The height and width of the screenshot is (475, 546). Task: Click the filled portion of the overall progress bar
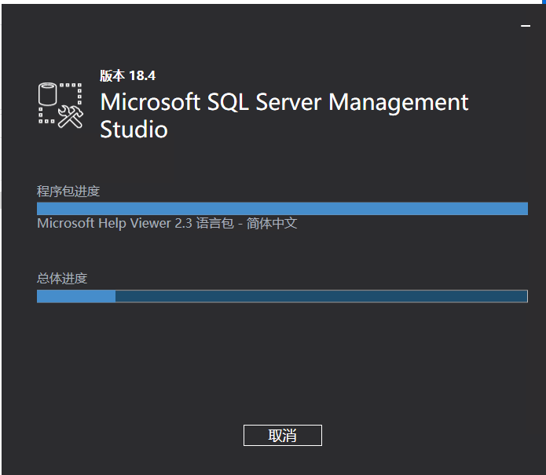click(76, 296)
